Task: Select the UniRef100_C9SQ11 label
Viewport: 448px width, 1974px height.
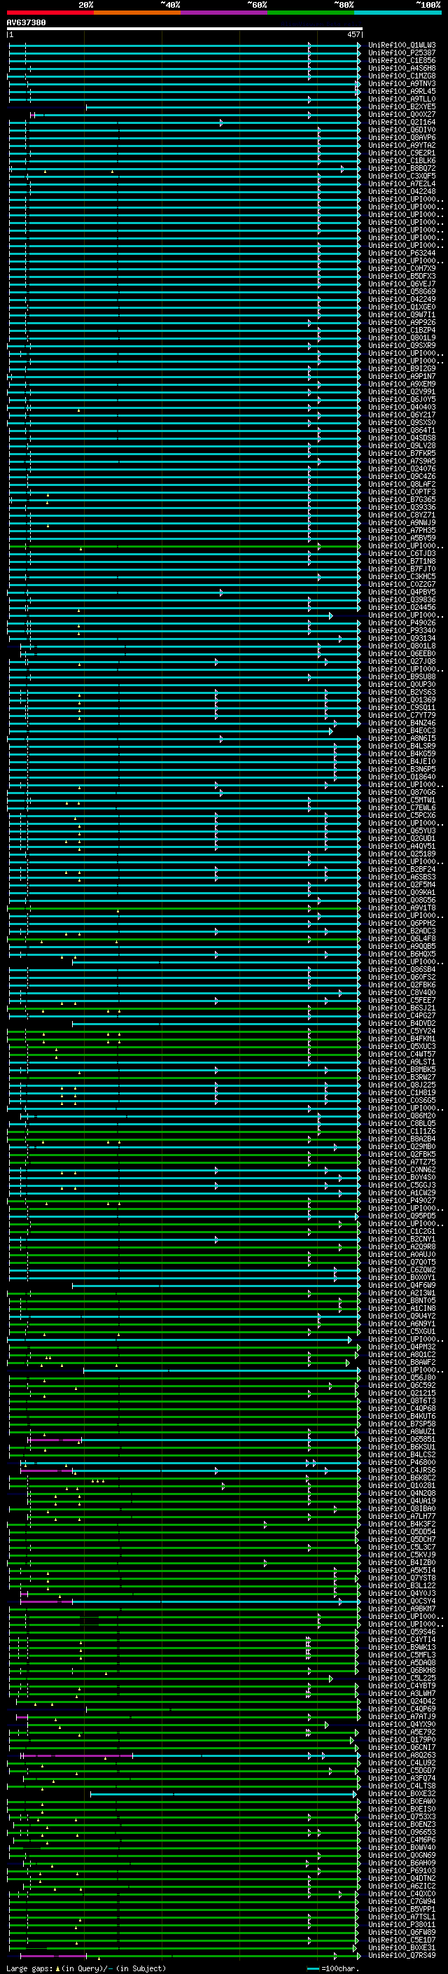Action: [x=402, y=707]
